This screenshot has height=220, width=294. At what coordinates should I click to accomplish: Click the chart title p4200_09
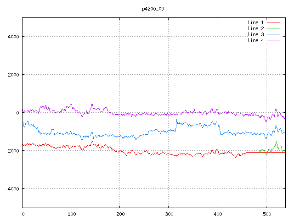click(x=153, y=9)
